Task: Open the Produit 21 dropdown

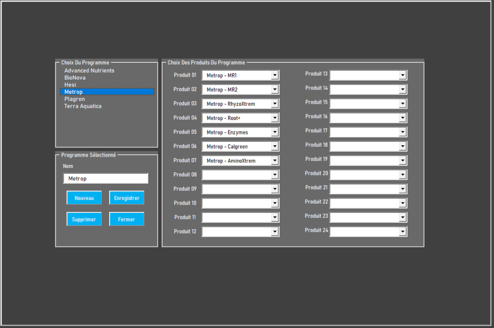Action: (403, 189)
